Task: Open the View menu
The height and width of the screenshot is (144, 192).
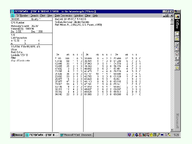Action: tap(50, 15)
